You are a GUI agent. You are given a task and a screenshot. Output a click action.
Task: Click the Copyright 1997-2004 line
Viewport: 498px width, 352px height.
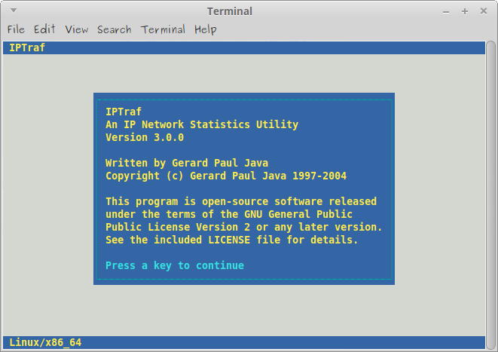pyautogui.click(x=226, y=176)
